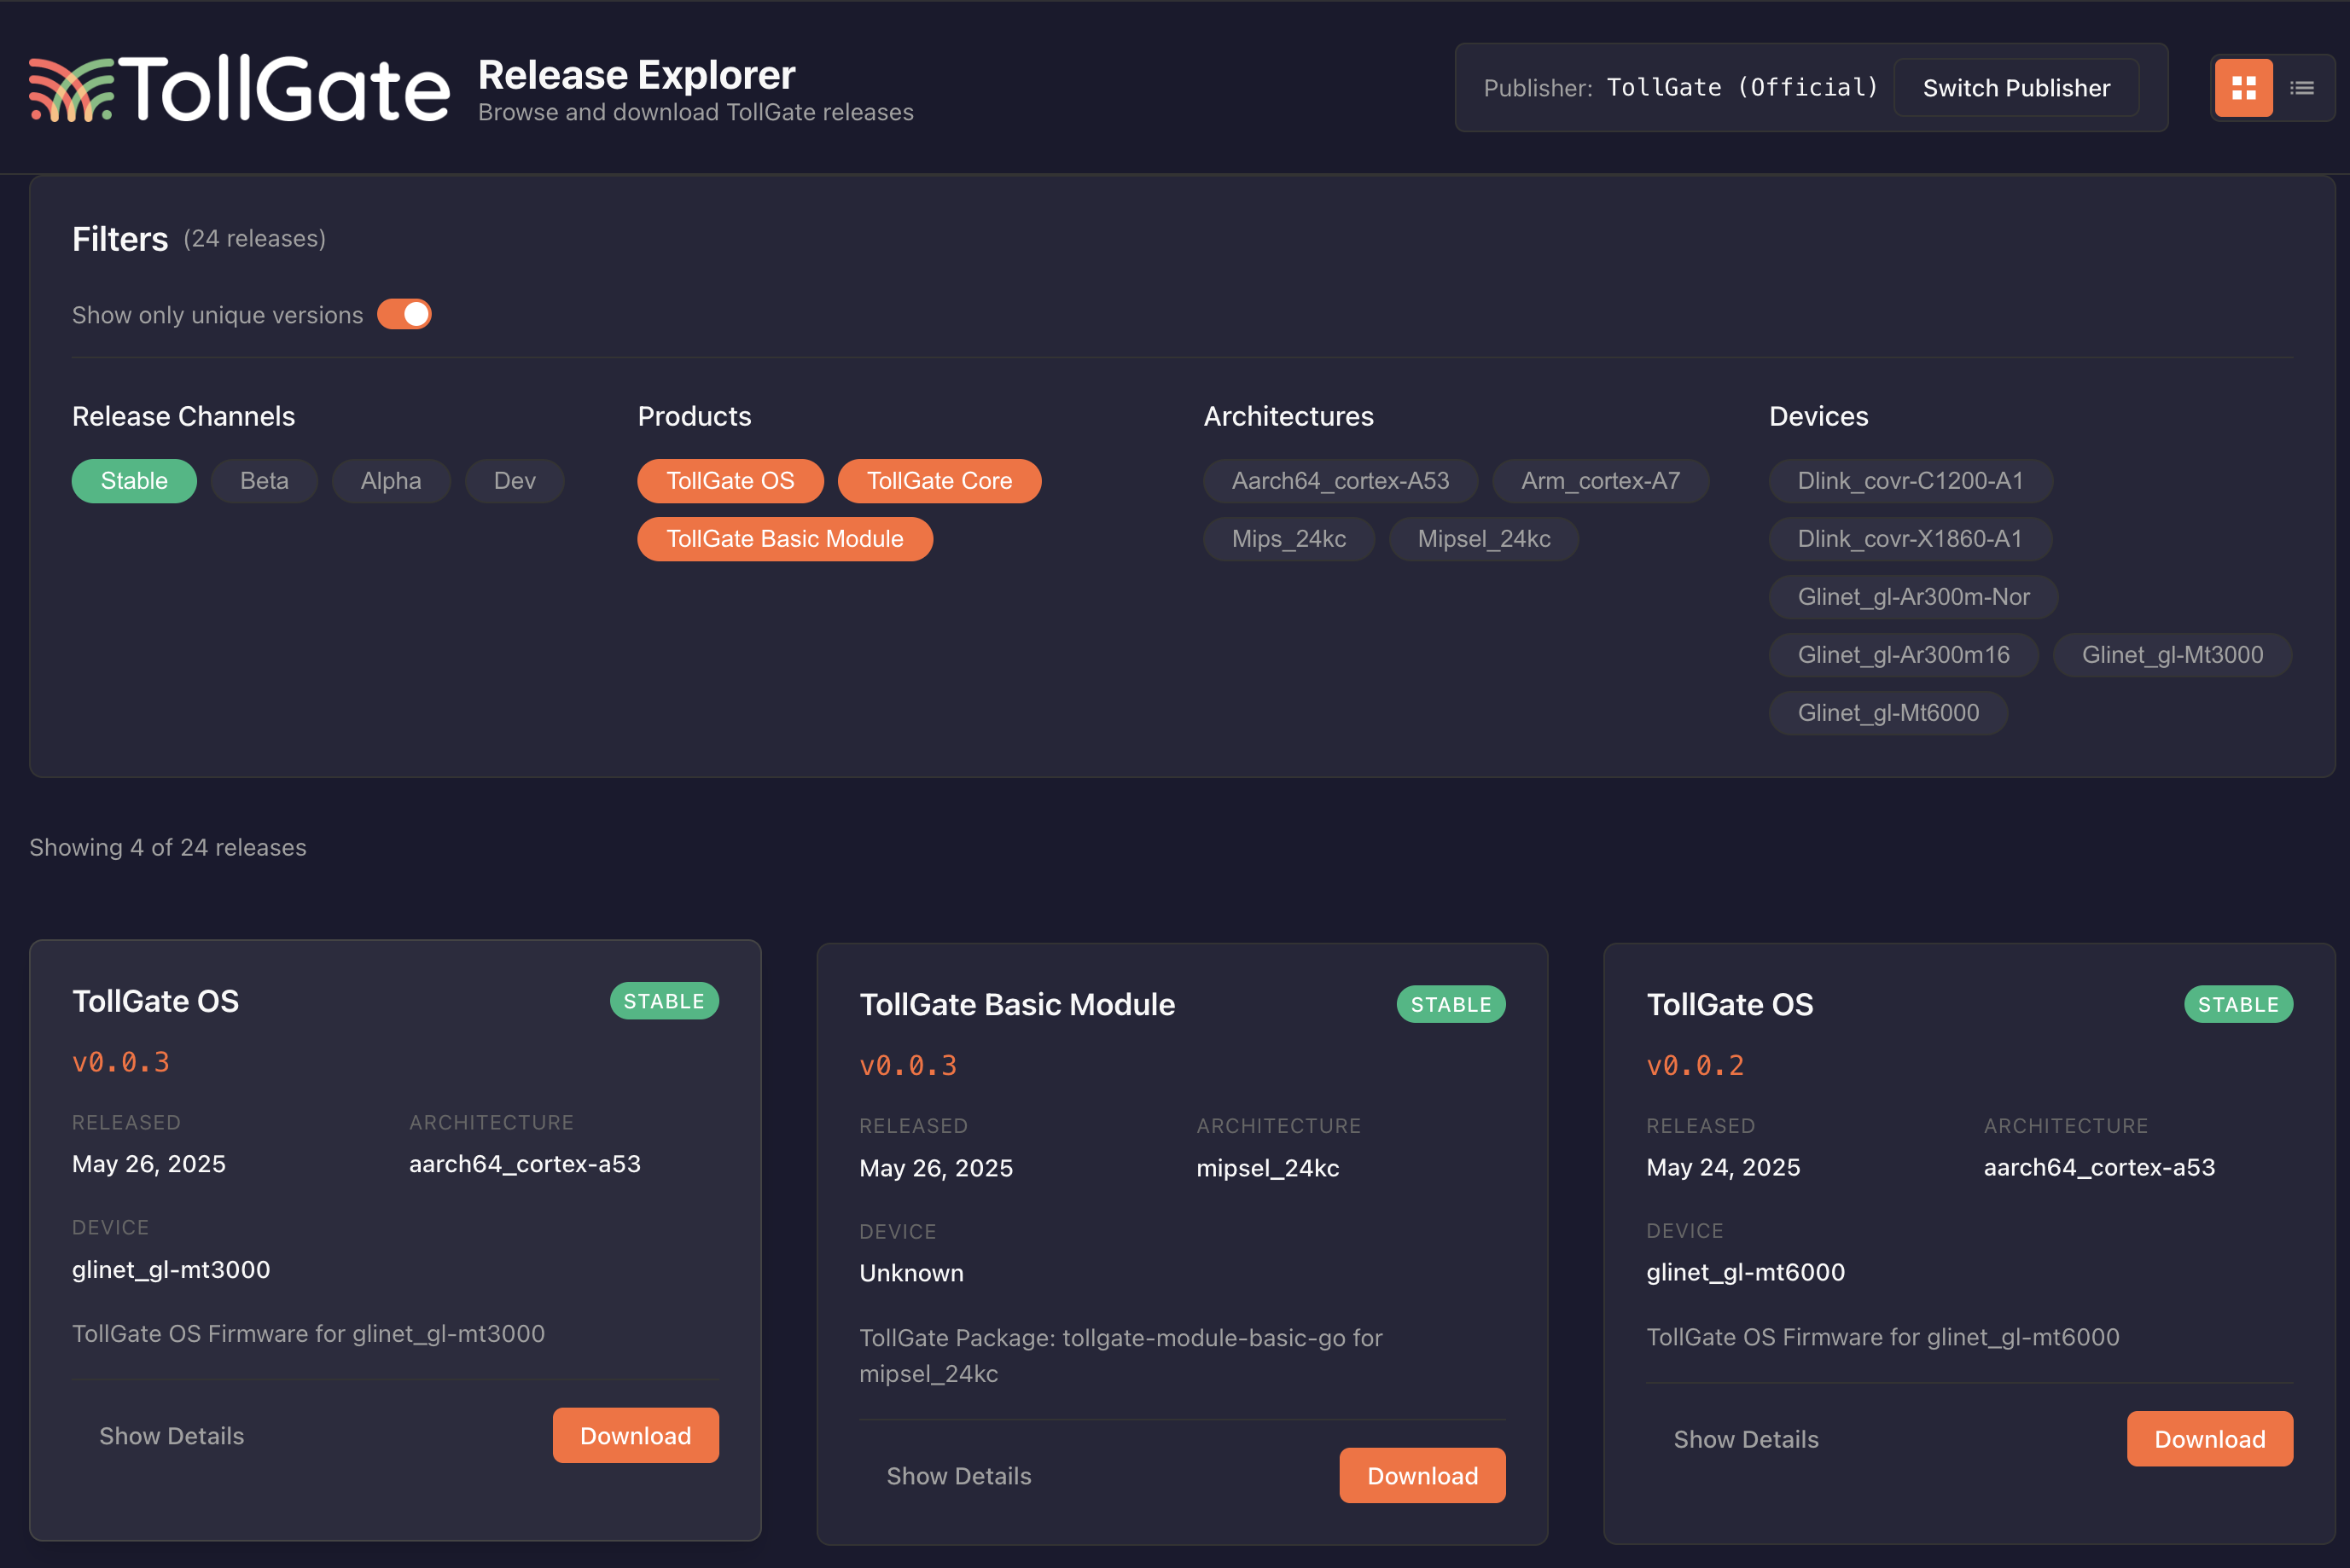The image size is (2350, 1568).
Task: Toggle the TollGate OS product filter
Action: [x=730, y=481]
